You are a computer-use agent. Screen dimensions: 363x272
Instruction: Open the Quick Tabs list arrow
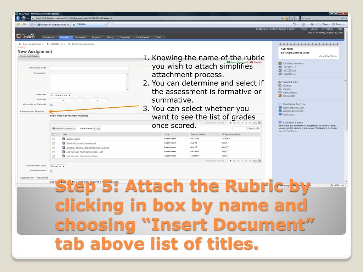tap(35, 24)
